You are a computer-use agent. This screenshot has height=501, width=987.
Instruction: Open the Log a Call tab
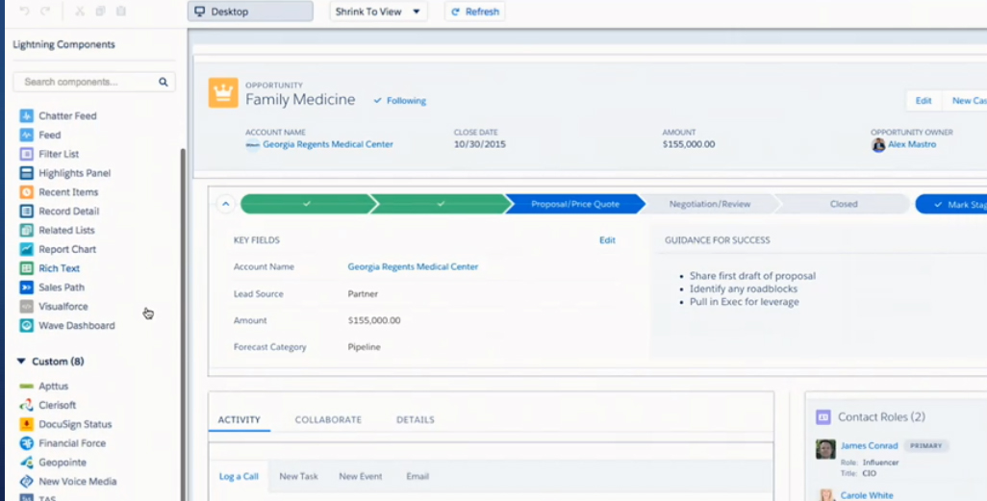[x=239, y=476]
